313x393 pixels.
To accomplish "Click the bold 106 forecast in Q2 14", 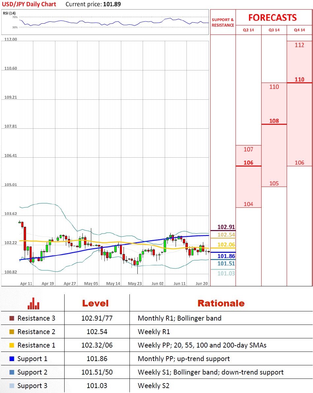I will pos(248,163).
